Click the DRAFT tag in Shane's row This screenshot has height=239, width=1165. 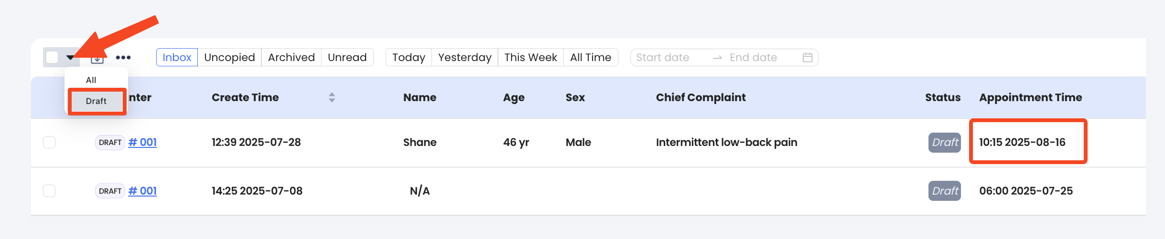click(110, 143)
